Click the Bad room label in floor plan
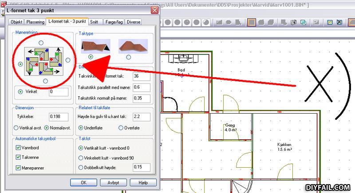 pyautogui.click(x=181, y=70)
